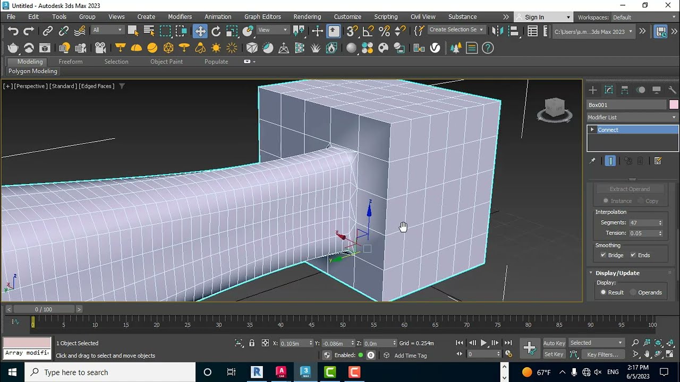Click the Box001 pink color swatch

click(x=674, y=105)
